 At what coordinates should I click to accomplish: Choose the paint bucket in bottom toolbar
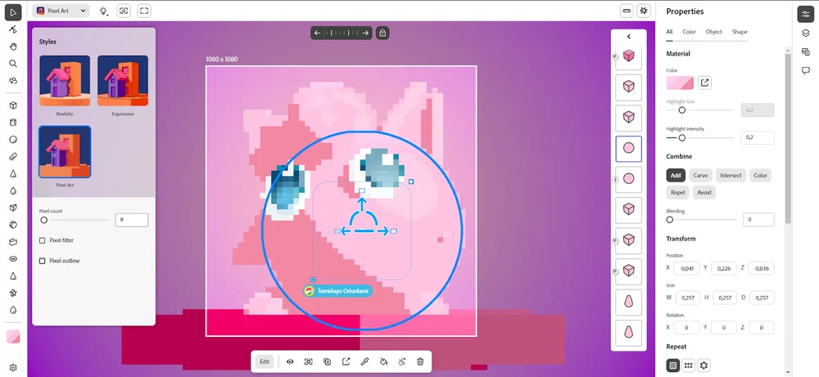[x=383, y=362]
